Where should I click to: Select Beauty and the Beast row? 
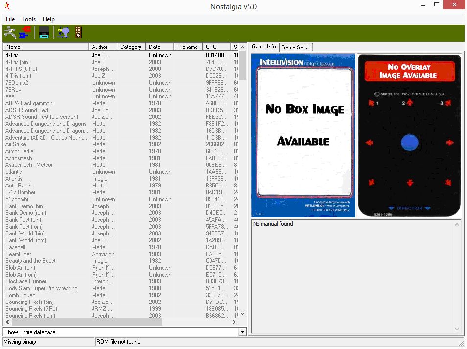tap(121, 261)
